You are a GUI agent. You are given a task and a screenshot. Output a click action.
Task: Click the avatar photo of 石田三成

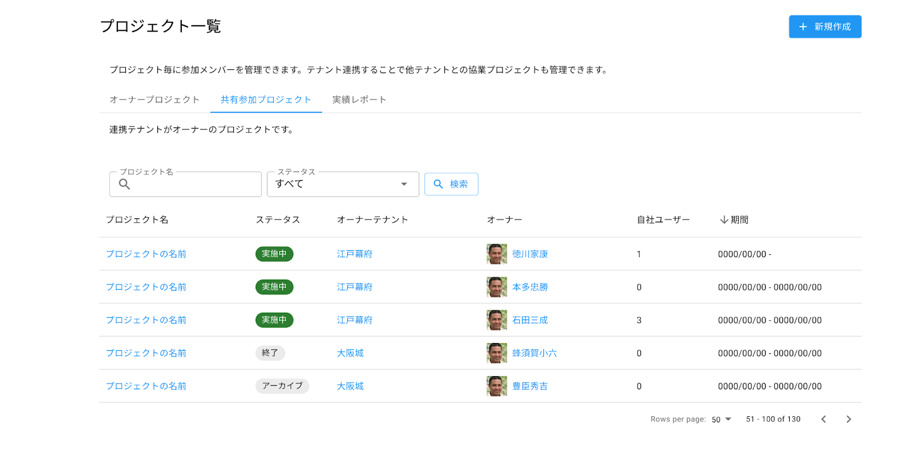click(497, 320)
